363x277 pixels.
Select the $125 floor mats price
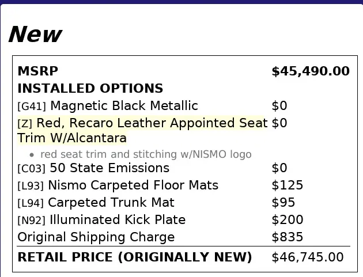tap(287, 185)
